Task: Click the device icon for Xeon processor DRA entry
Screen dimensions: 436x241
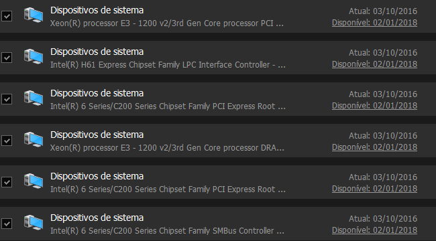Action: click(x=34, y=139)
